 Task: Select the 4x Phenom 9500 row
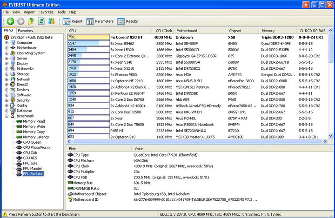click(198, 75)
